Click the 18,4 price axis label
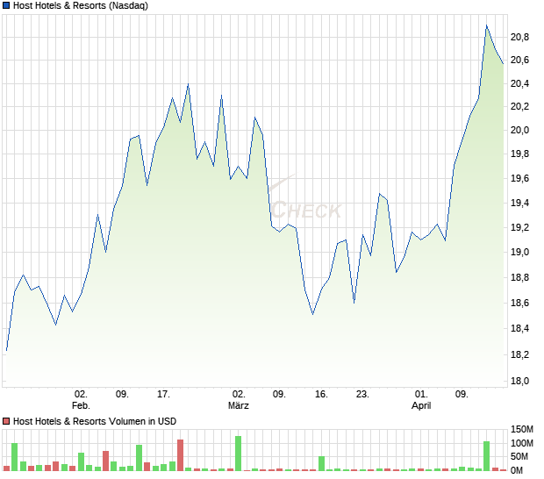Screen dimensions: 544x479 click(x=519, y=328)
